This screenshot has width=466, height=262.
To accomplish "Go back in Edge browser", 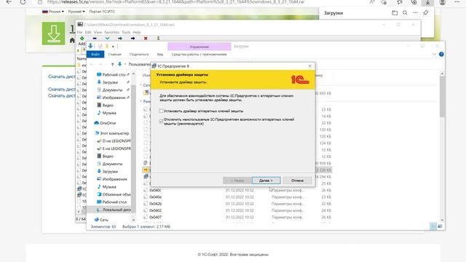I will pos(9,2).
